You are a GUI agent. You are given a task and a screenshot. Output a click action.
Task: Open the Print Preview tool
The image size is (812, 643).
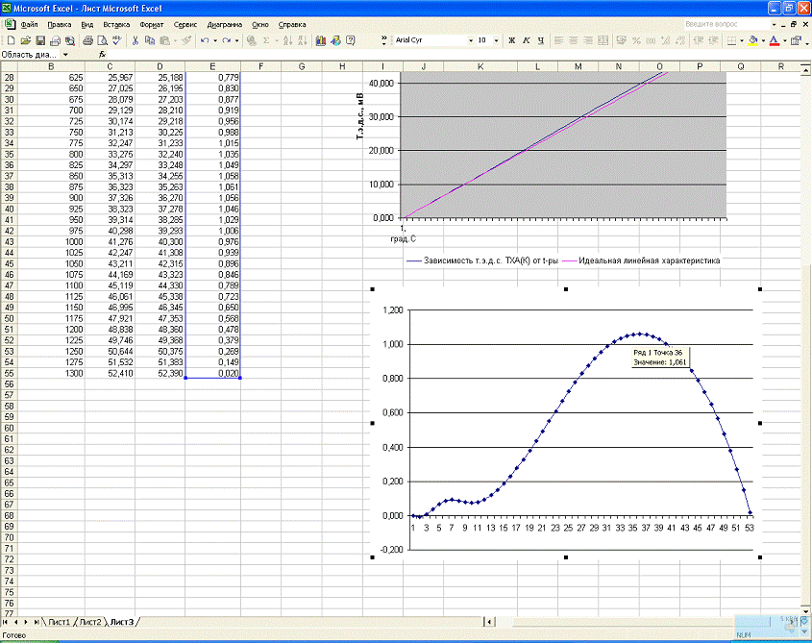click(x=102, y=41)
